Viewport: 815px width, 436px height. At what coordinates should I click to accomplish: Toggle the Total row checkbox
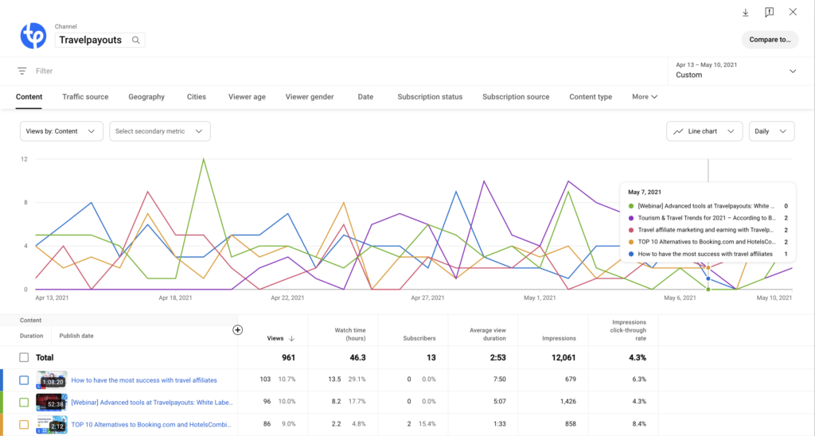[x=25, y=358]
